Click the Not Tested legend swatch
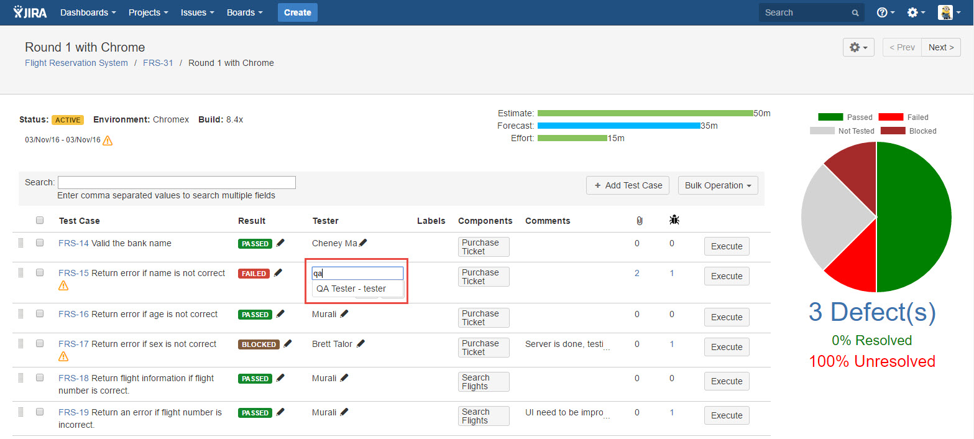This screenshot has height=439, width=974. pos(822,131)
